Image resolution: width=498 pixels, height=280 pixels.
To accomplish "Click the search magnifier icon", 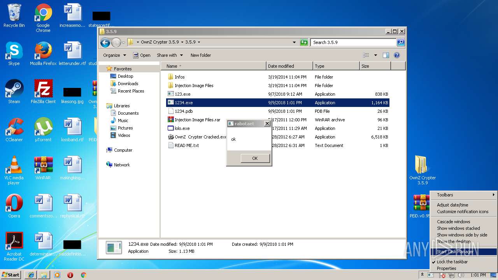I will pyautogui.click(x=400, y=42).
